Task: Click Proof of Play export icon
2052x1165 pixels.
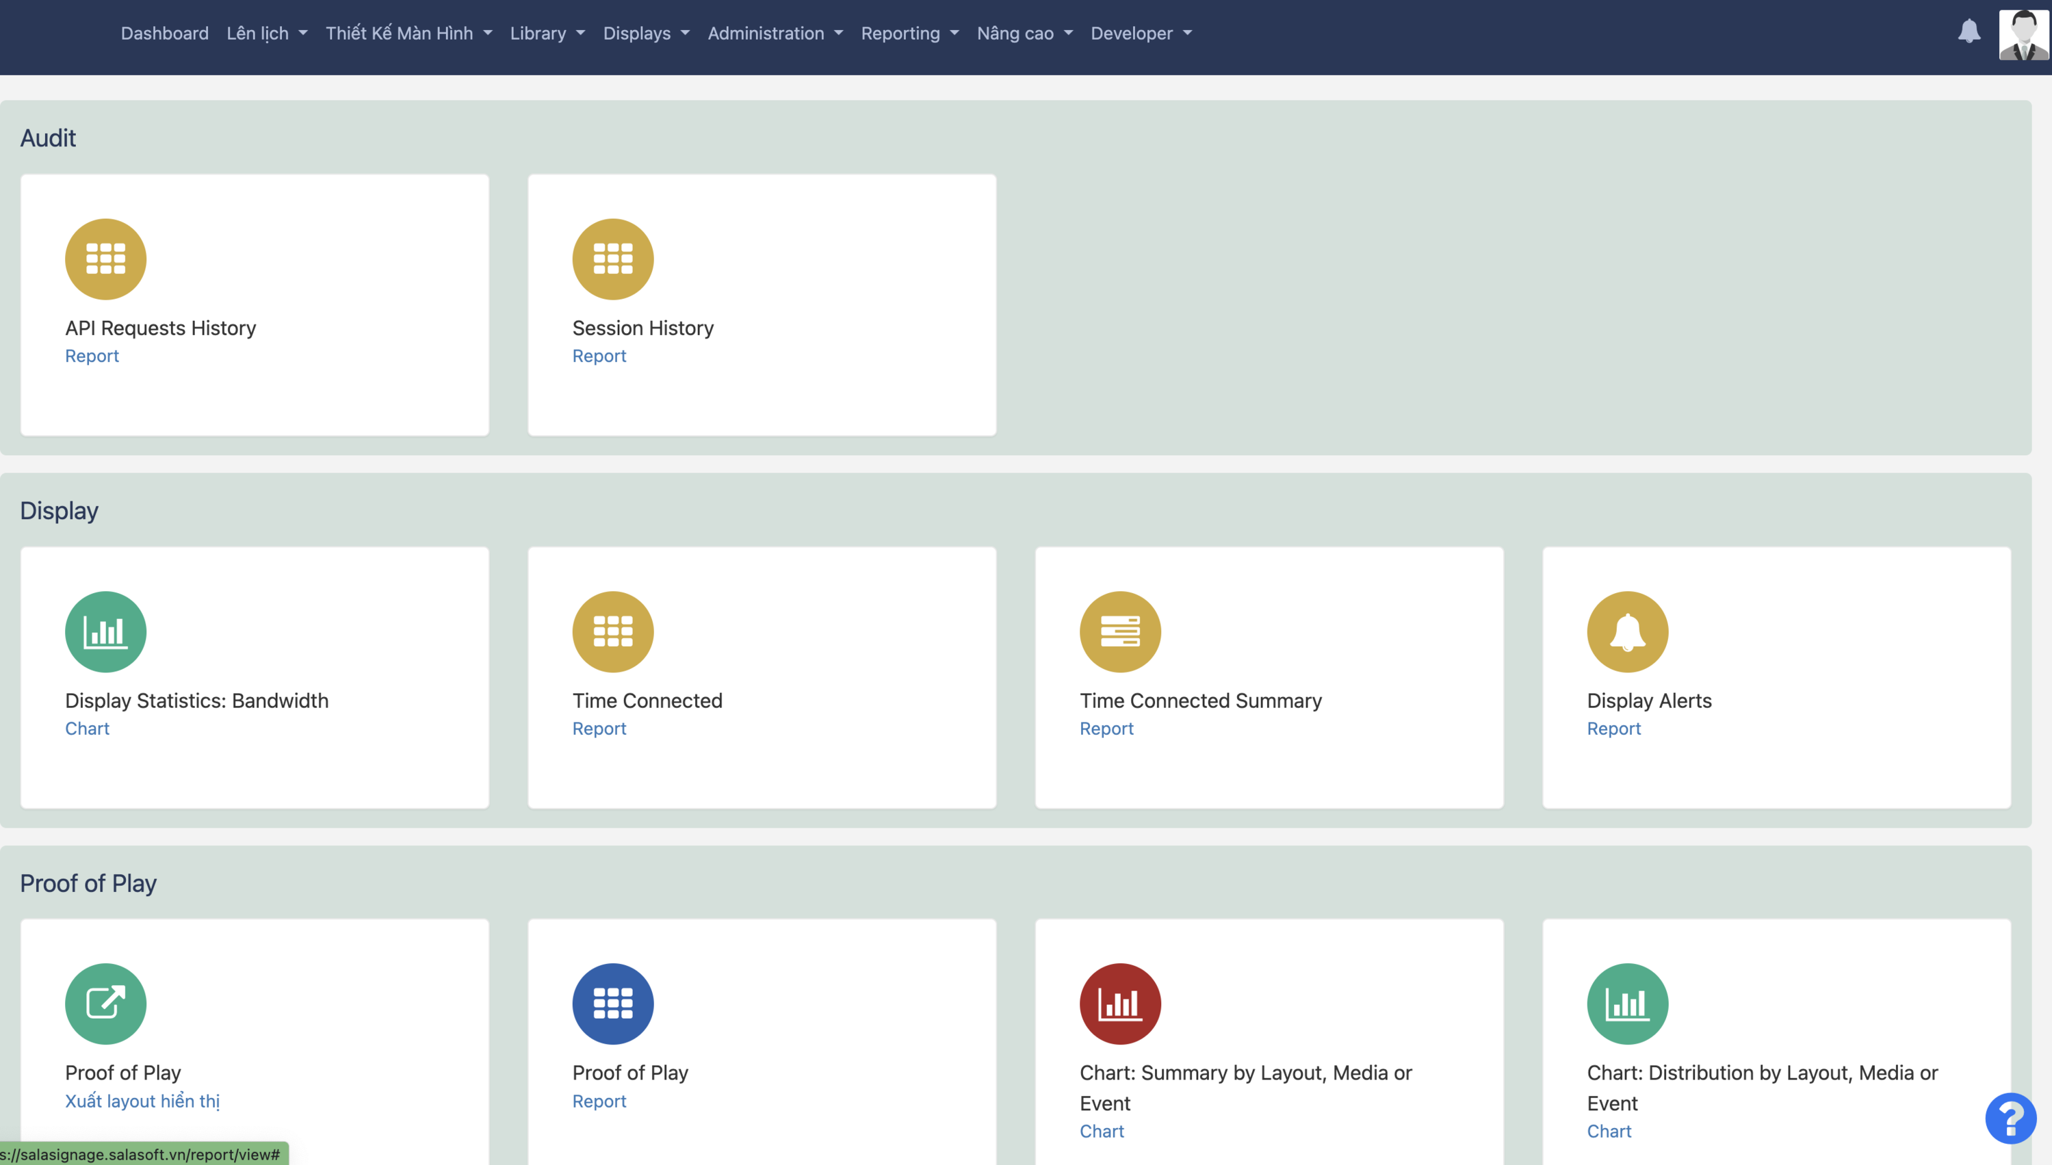Action: [x=105, y=1004]
